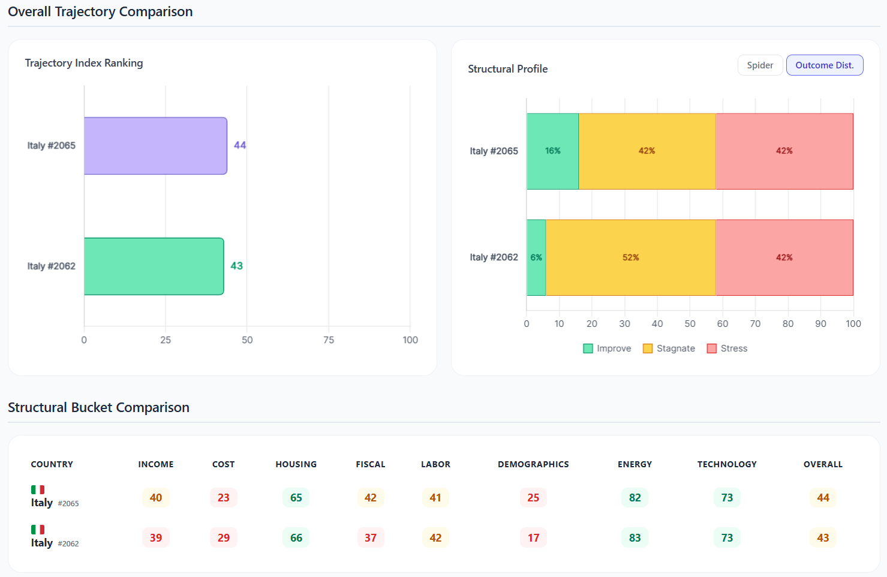The height and width of the screenshot is (577, 887).
Task: Click the purple Italy #2065 trajectory bar
Action: tap(155, 146)
